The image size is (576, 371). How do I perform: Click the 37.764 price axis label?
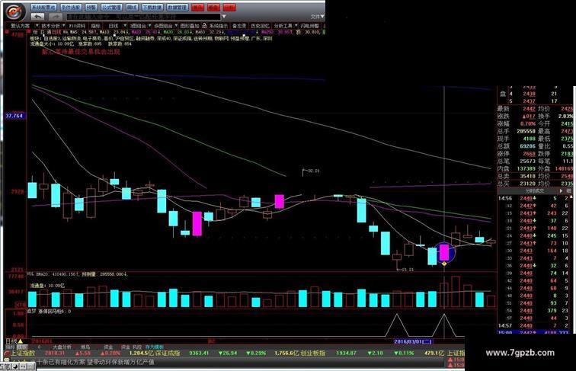click(x=14, y=116)
